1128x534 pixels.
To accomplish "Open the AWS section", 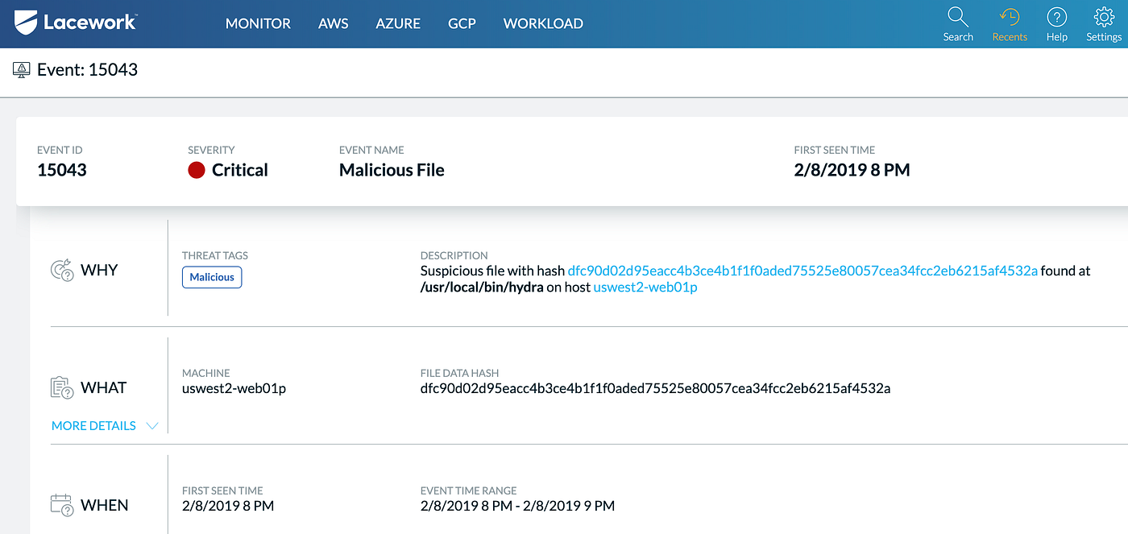I will click(333, 23).
